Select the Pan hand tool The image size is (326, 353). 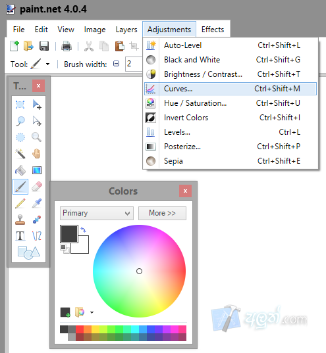click(36, 154)
